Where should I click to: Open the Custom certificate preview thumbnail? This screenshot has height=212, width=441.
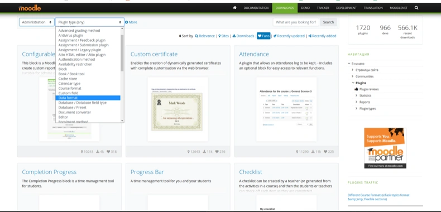pyautogui.click(x=178, y=109)
